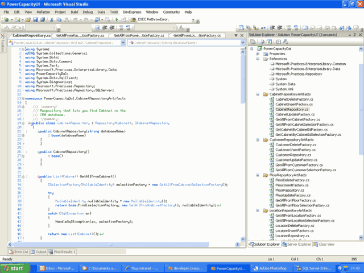Save the current file with the floppy icon
This screenshot has height=273, width=364.
[35, 20]
